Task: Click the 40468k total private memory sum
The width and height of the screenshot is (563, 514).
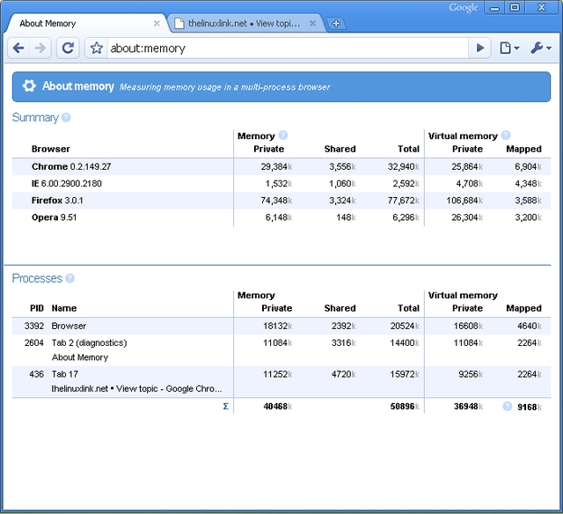Action: [x=278, y=407]
